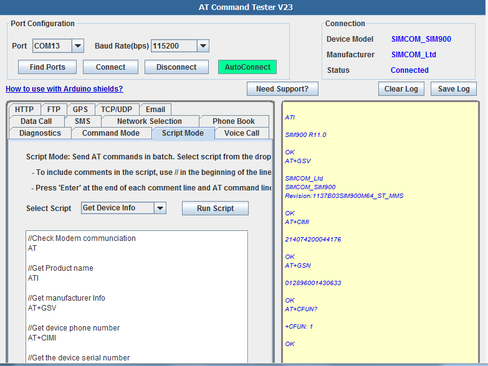Click the //Get the device serial number comment
The image size is (488, 366).
79,358
